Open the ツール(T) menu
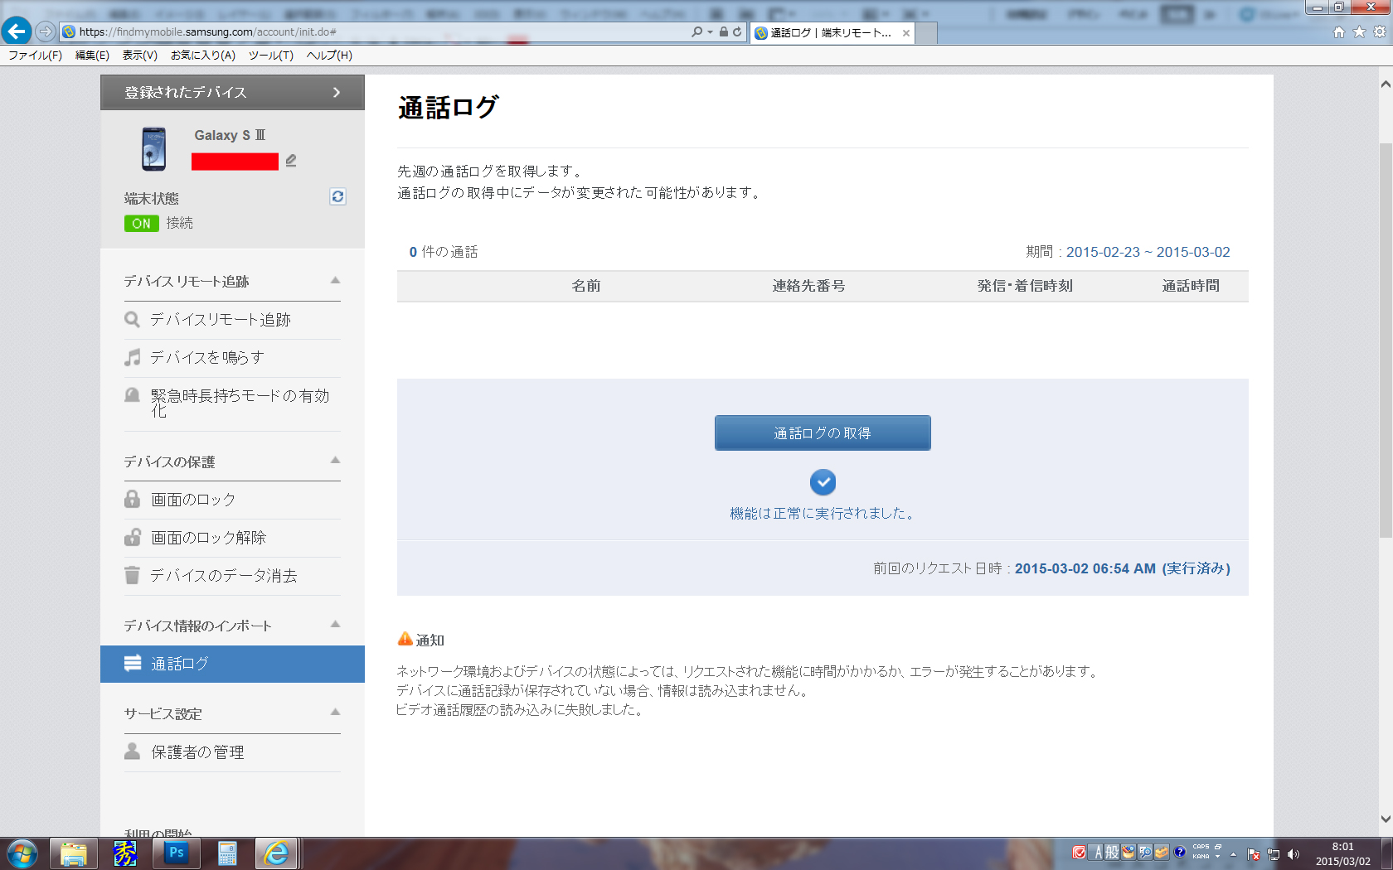 coord(271,56)
